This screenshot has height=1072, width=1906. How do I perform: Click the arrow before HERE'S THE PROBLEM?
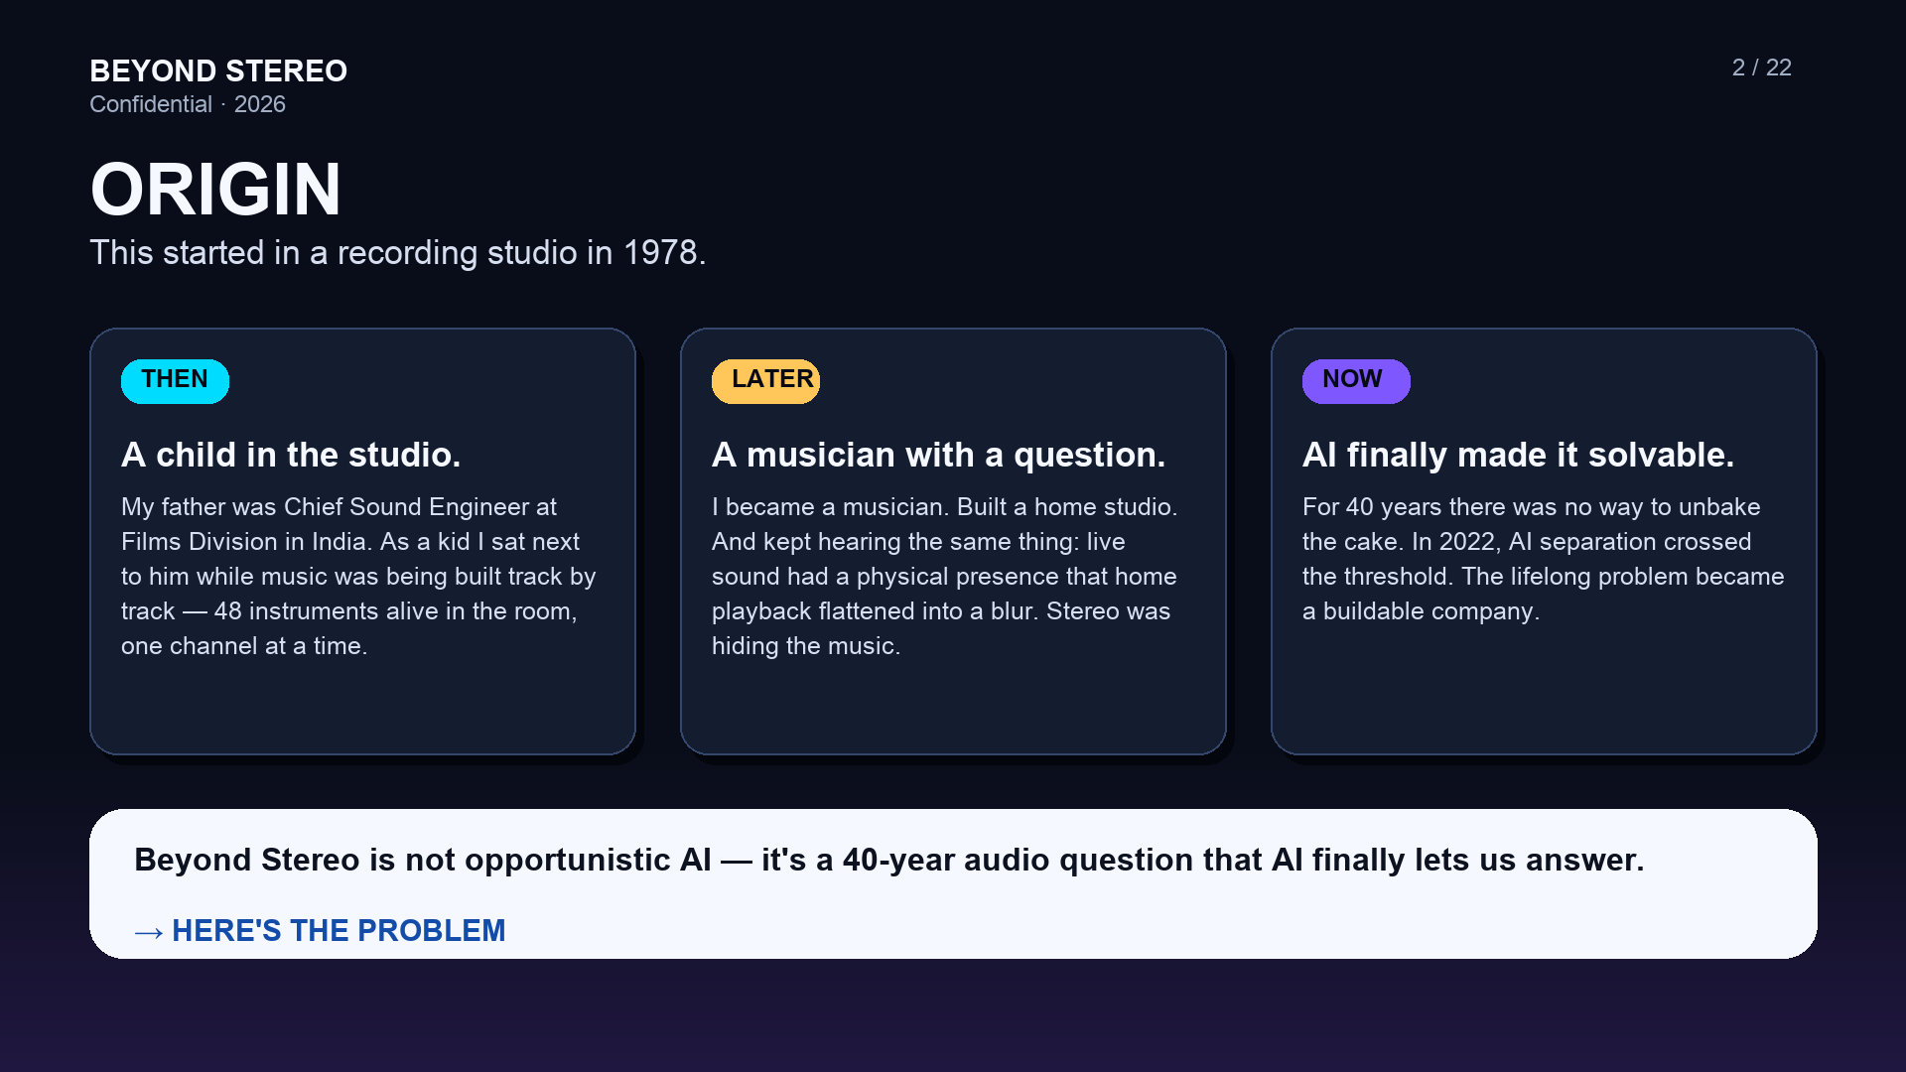pyautogui.click(x=149, y=932)
